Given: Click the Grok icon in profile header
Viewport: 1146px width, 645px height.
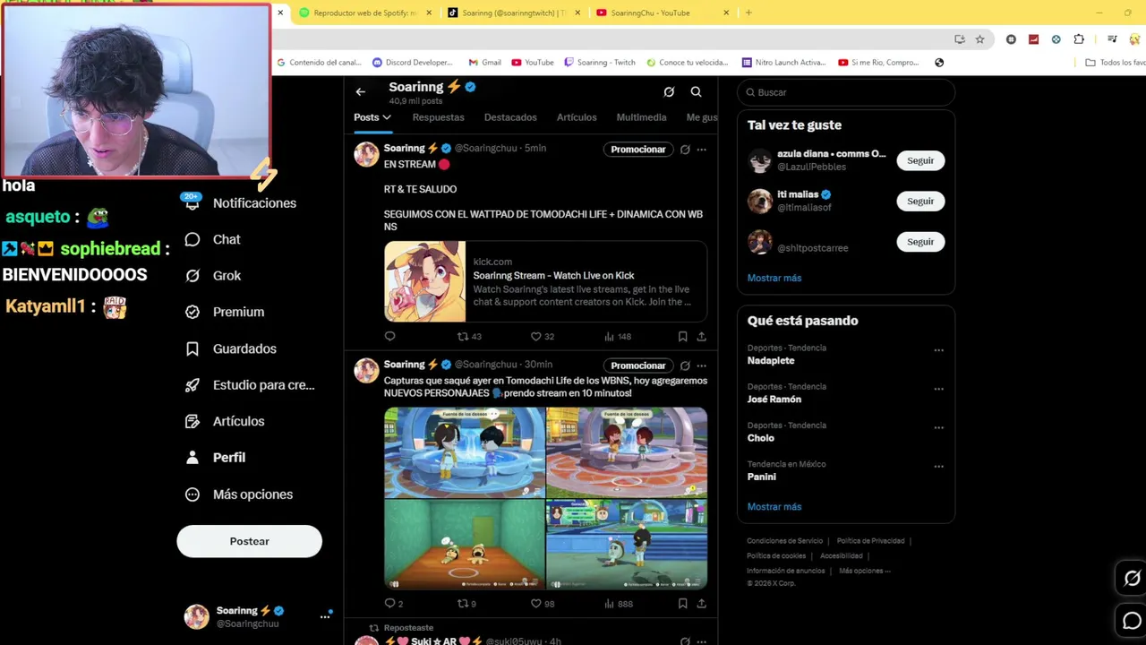Looking at the screenshot, I should [x=669, y=91].
